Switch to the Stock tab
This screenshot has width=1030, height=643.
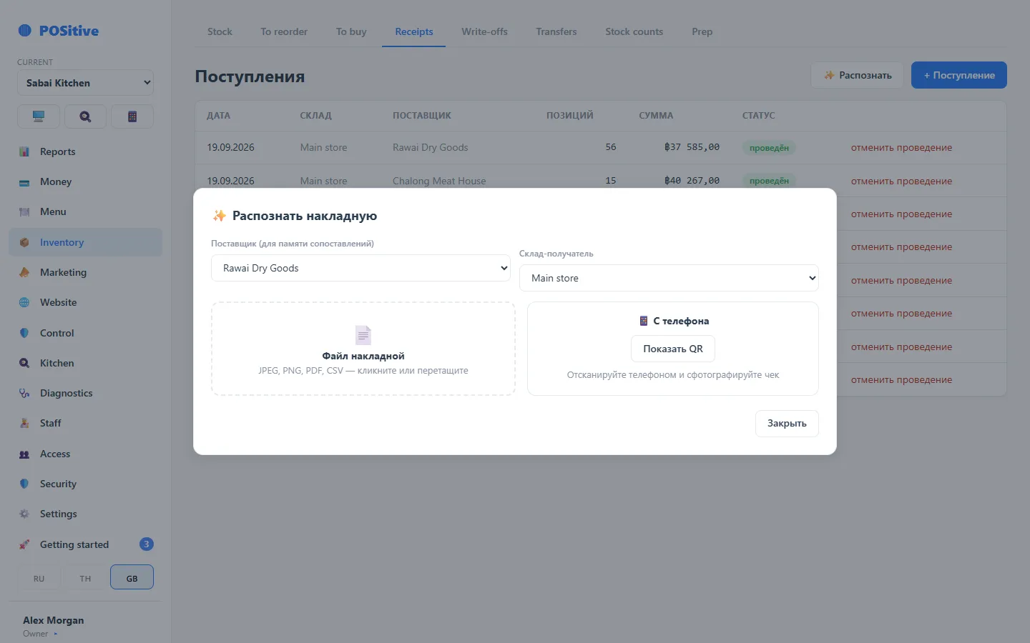220,31
